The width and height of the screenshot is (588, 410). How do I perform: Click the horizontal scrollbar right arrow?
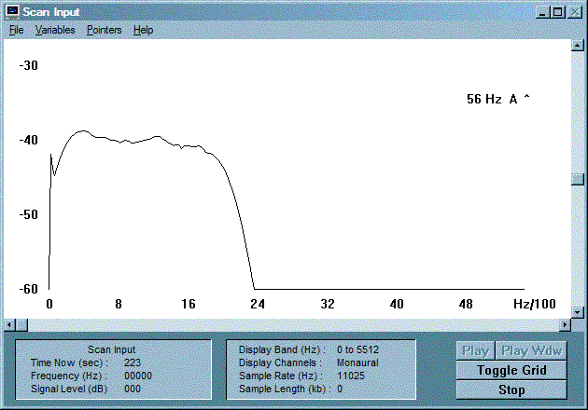(x=565, y=325)
